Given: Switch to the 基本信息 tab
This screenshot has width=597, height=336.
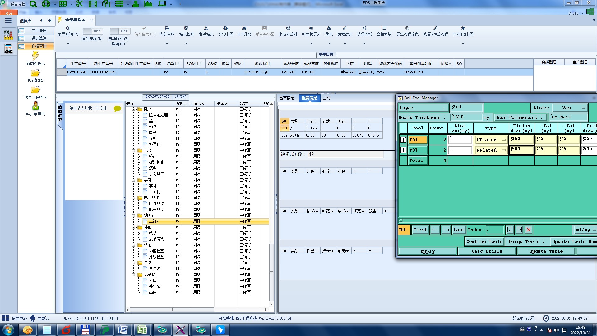Looking at the screenshot, I should (287, 98).
